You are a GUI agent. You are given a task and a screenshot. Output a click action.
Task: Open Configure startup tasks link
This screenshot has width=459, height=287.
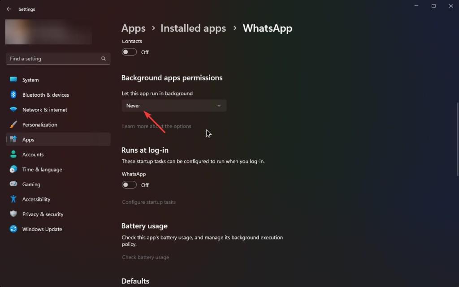(149, 202)
